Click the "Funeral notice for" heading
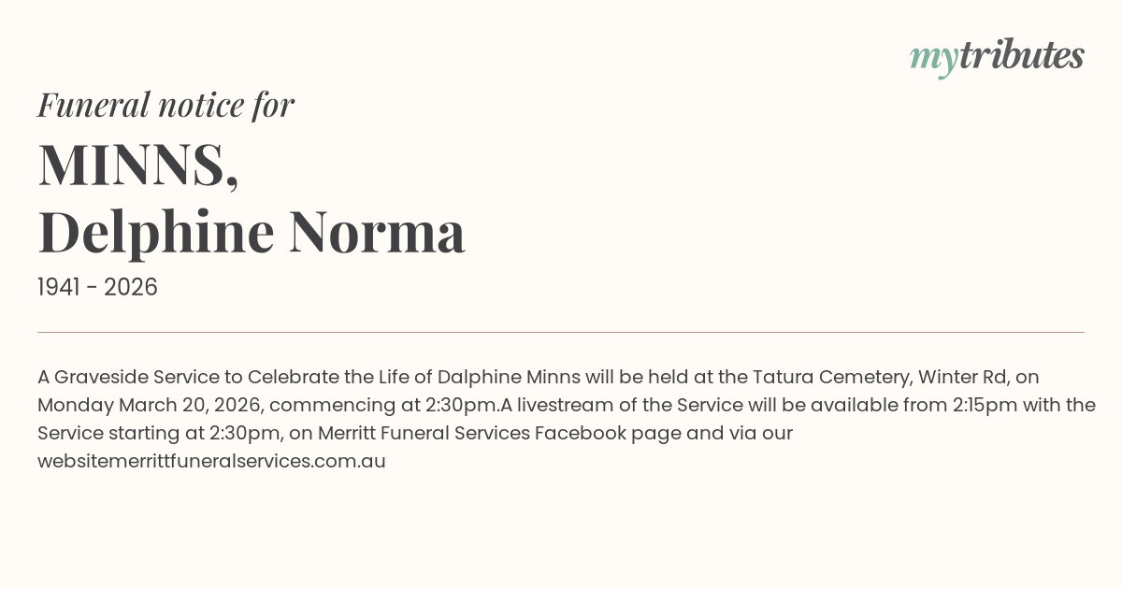1122x589 pixels. tap(165, 105)
